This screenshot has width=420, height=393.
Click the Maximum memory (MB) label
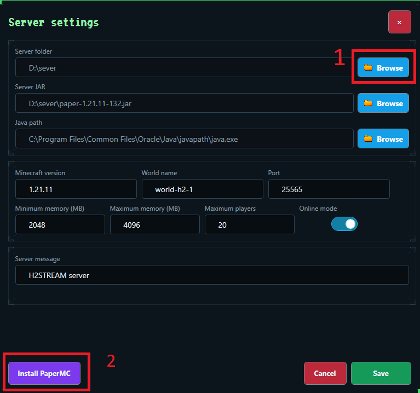145,209
